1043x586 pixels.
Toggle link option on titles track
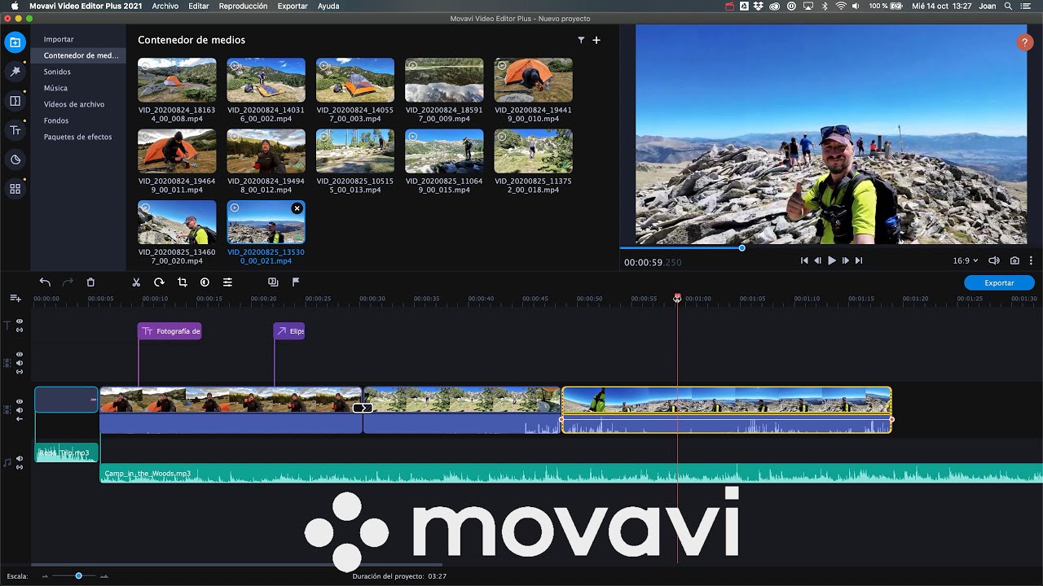click(20, 330)
